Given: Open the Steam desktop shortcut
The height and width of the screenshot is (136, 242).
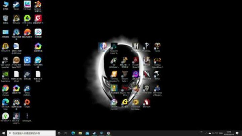Looking at the screenshot, I should click(16, 5).
